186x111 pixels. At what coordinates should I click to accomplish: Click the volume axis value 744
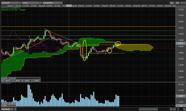click(181, 106)
